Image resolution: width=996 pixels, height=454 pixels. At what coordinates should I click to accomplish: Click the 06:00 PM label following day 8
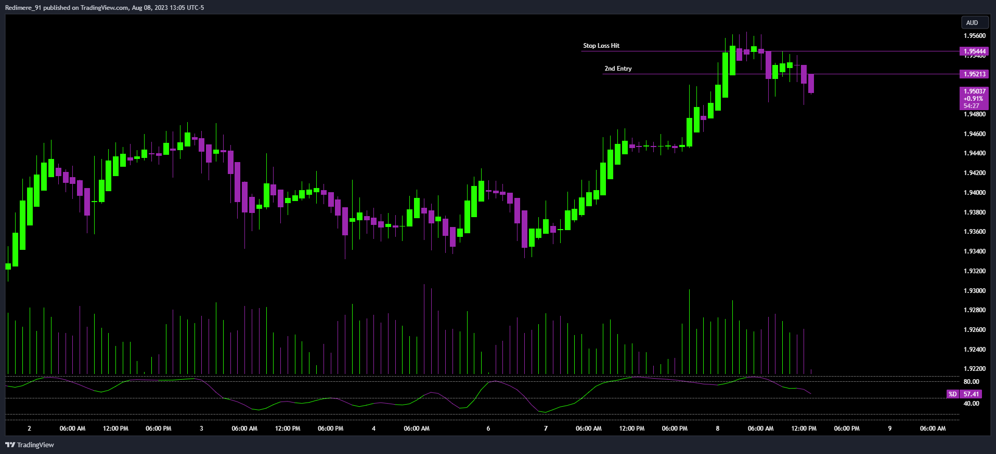847,429
